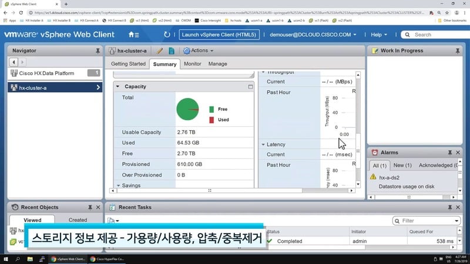The width and height of the screenshot is (470, 264).
Task: Close the Alarms panel
Action: [x=458, y=153]
